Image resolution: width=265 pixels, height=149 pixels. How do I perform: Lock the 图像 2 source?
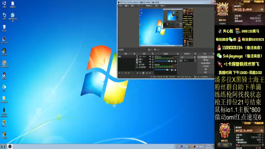pos(153,59)
